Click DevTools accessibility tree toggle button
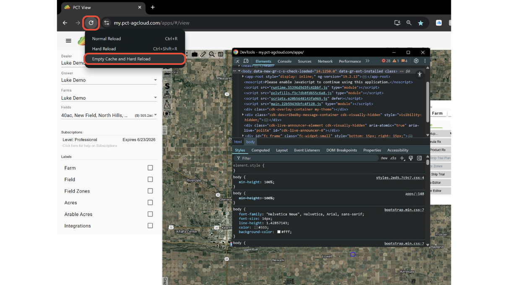508x285 pixels. (419, 74)
